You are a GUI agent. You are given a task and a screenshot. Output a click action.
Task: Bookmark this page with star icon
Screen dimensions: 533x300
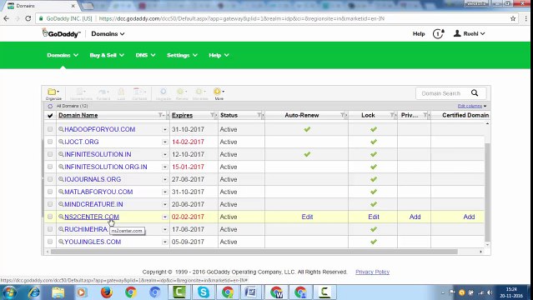(x=513, y=18)
